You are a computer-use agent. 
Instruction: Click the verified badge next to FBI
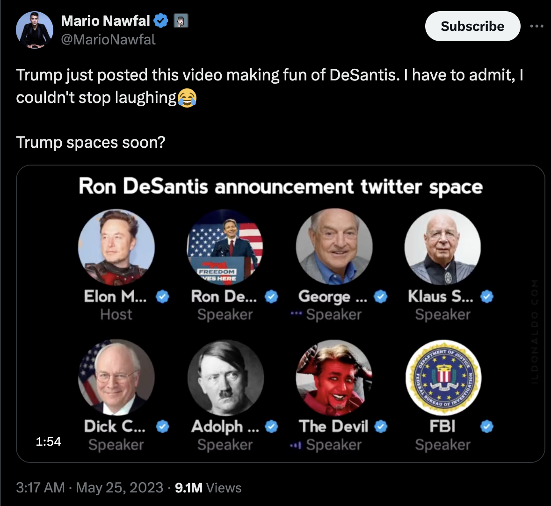point(487,426)
